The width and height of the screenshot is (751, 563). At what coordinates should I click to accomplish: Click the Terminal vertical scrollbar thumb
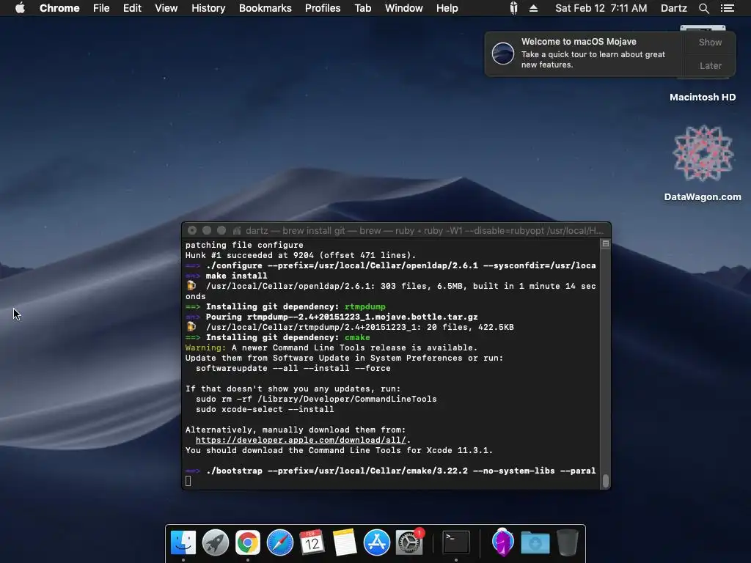[x=605, y=481]
